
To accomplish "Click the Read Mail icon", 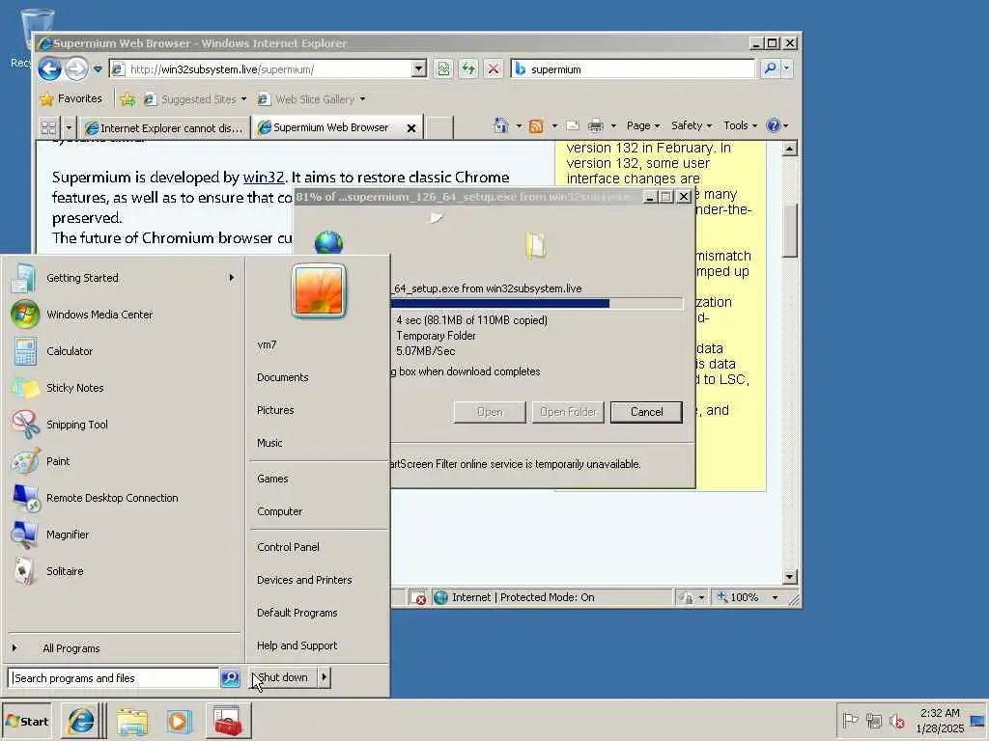I will click(573, 125).
